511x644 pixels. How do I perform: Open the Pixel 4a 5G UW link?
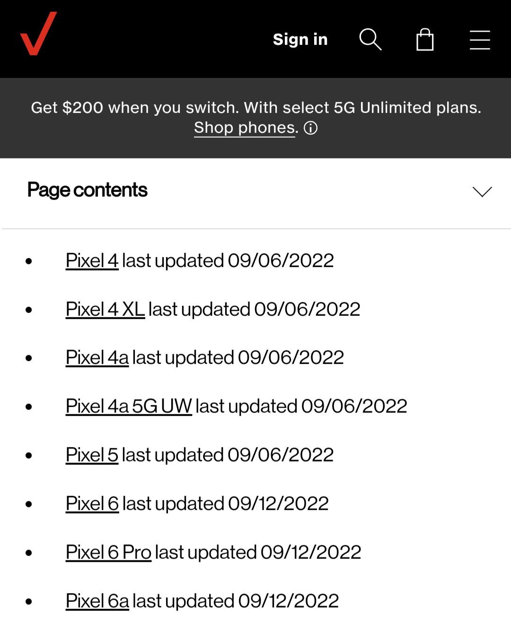[x=129, y=406]
